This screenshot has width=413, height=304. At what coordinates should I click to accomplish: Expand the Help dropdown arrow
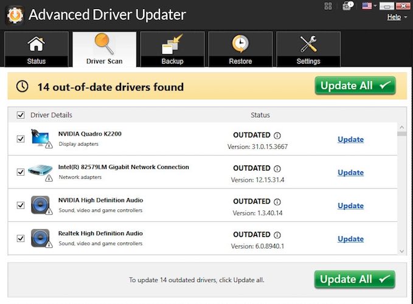[406, 17]
